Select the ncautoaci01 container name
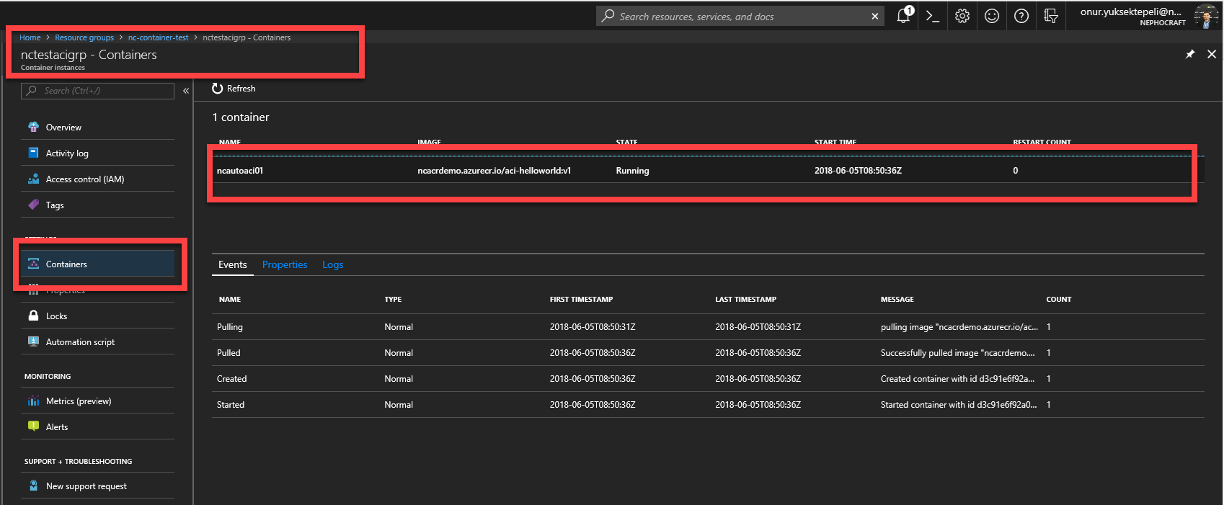Screen dimensions: 1224x505 [x=240, y=171]
